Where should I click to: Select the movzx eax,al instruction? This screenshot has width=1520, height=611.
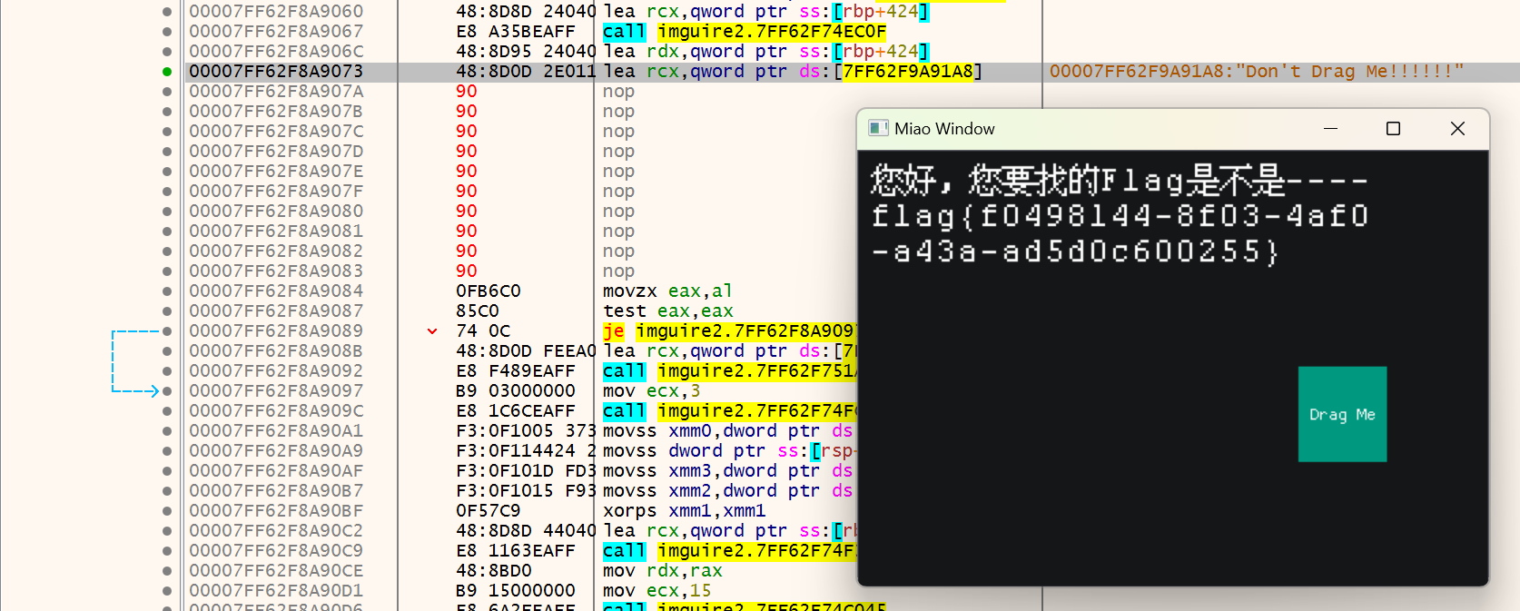point(666,291)
